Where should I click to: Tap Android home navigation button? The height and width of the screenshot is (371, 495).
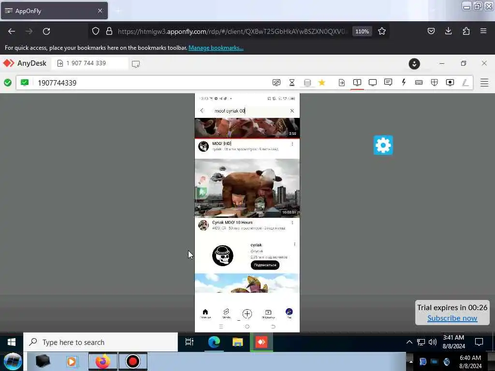(247, 327)
